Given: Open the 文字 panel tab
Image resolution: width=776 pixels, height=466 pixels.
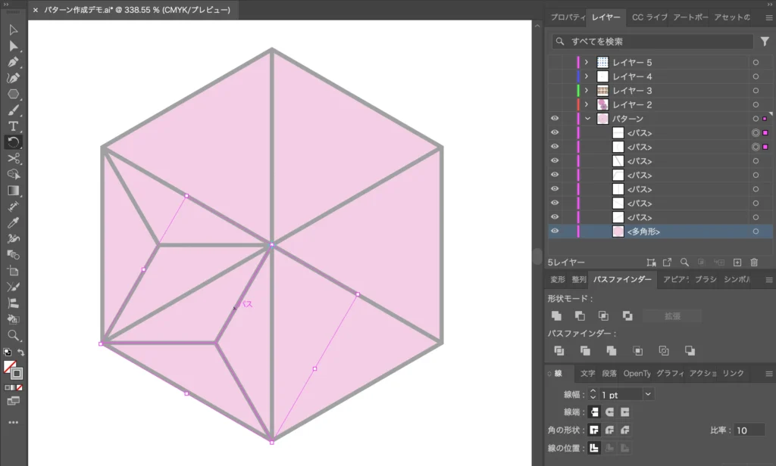Looking at the screenshot, I should (588, 374).
